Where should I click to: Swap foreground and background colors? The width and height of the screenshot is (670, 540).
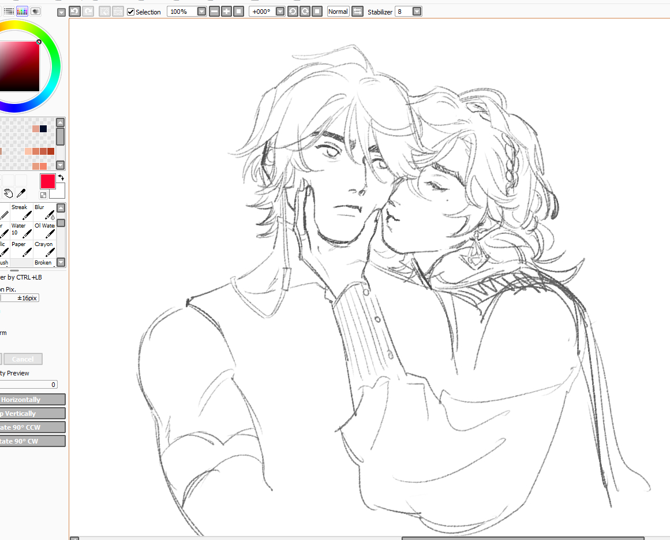pyautogui.click(x=61, y=178)
